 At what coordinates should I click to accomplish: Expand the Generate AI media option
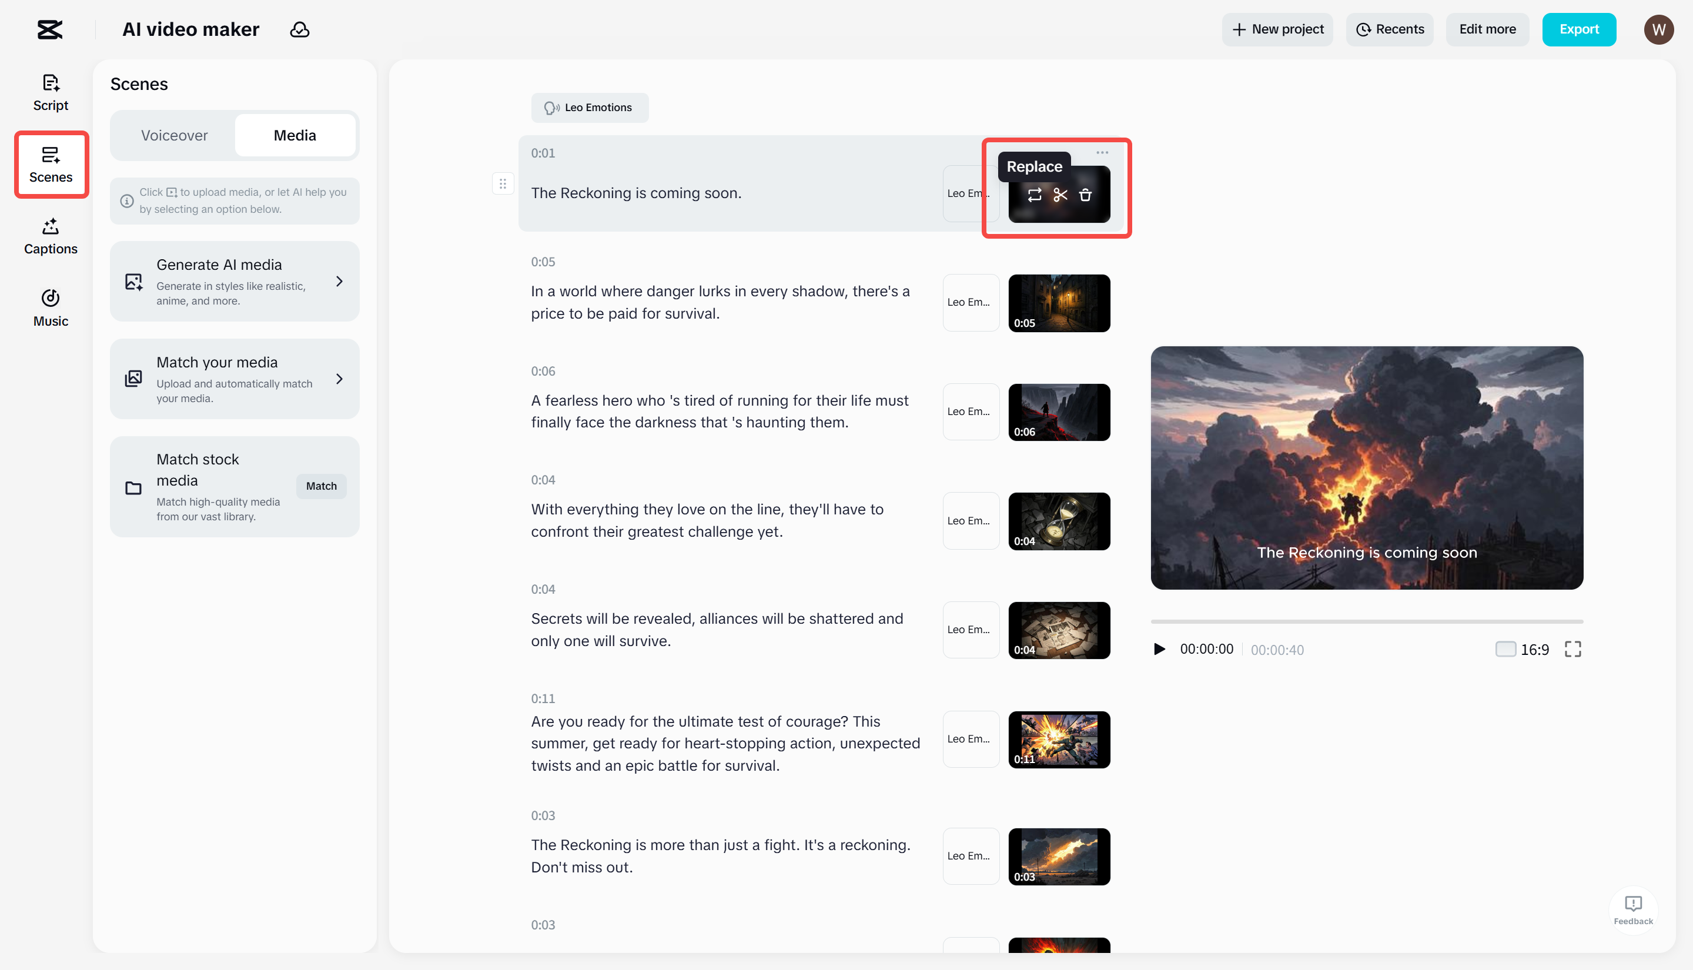[x=235, y=280]
